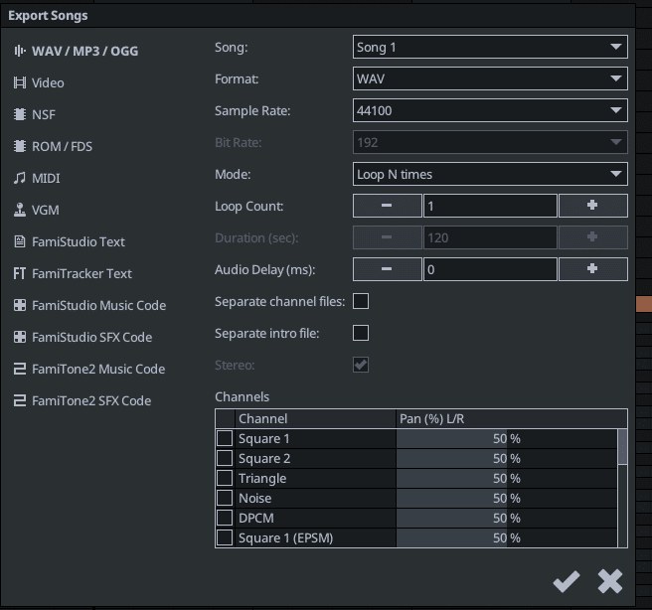652x610 pixels.
Task: Click the Audio Delay value field
Action: tap(490, 269)
